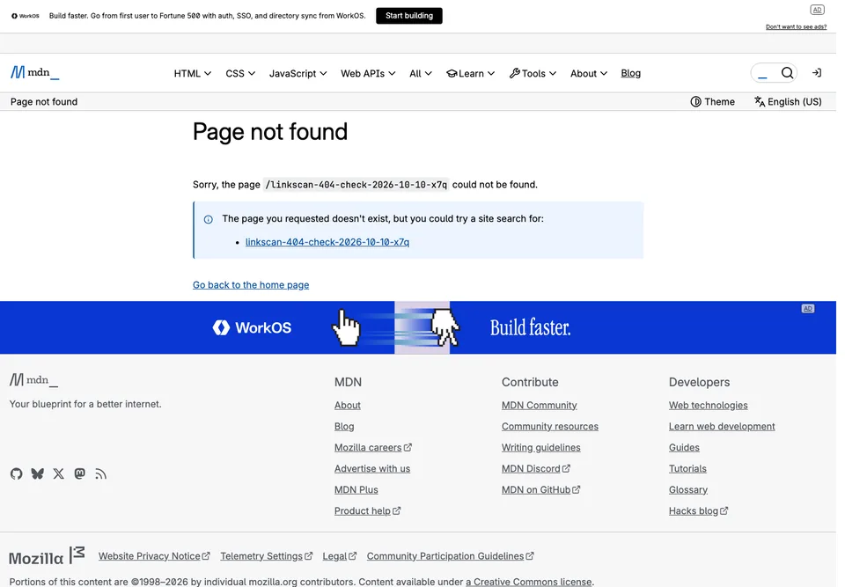Screen dimensions: 845x587
Task: Open Community resources link
Action: coord(549,426)
